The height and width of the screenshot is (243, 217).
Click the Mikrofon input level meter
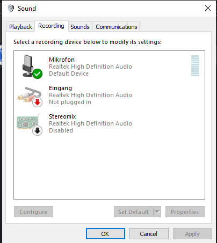(195, 65)
